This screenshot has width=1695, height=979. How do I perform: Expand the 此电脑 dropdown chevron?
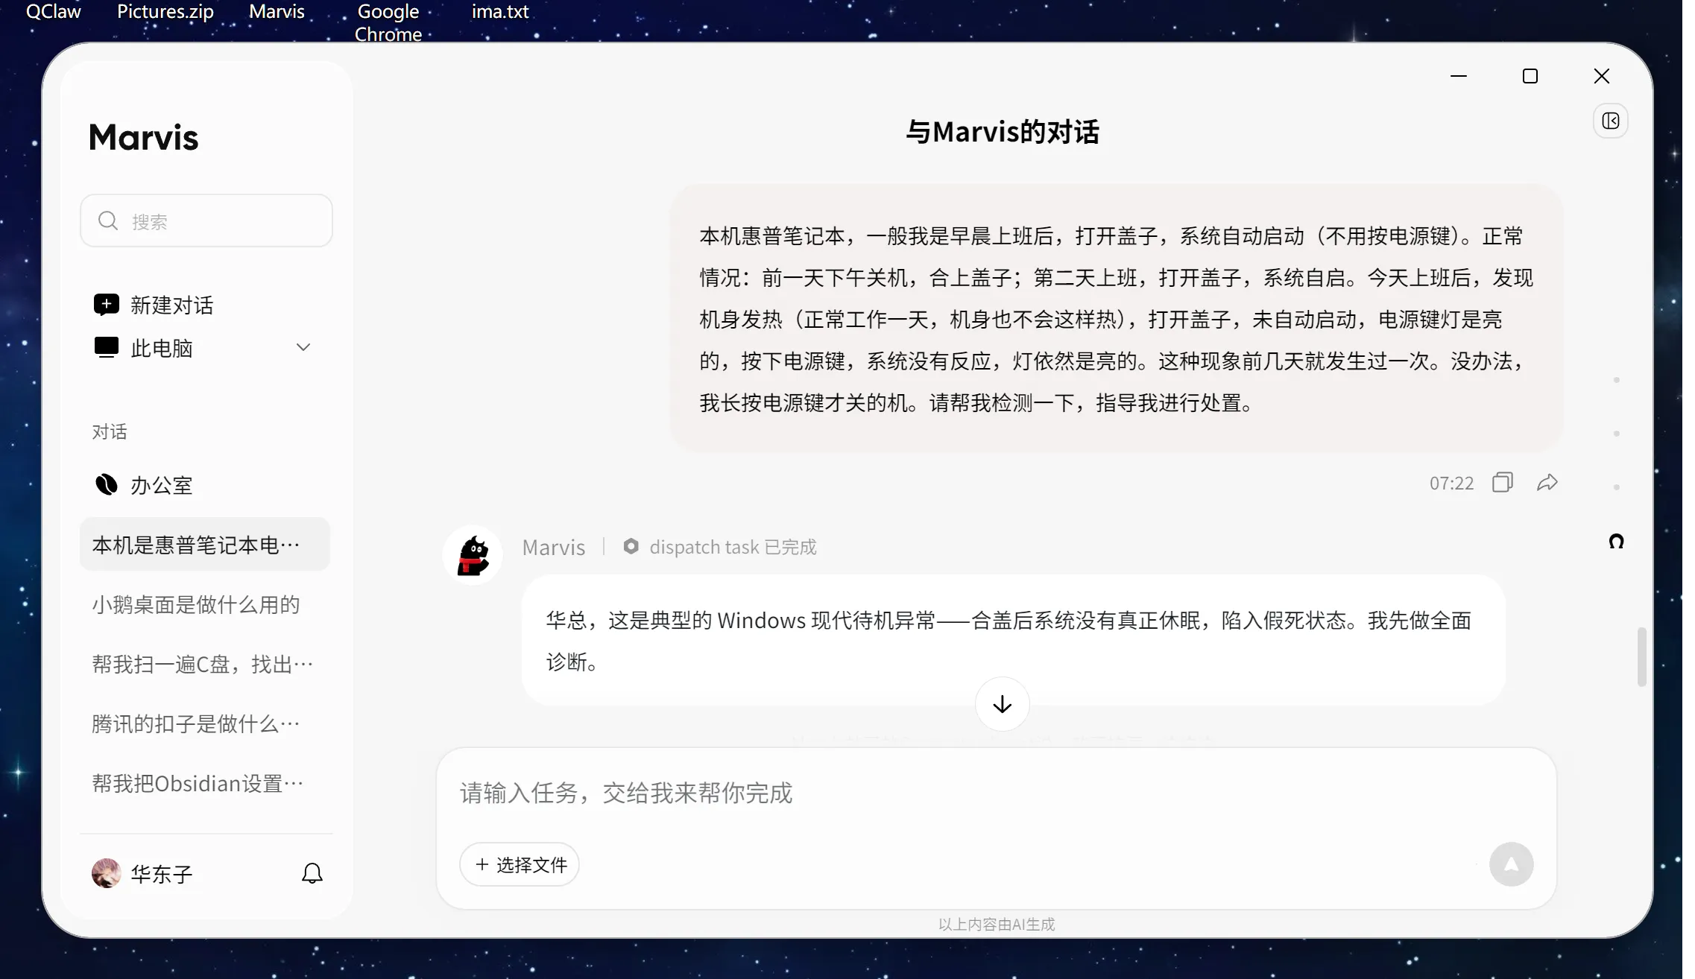pos(303,347)
